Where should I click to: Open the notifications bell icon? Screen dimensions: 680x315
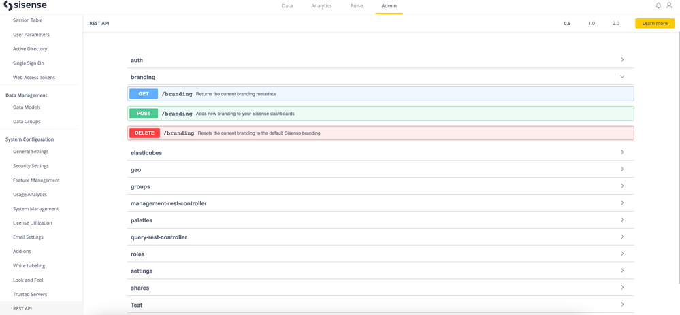click(x=658, y=6)
